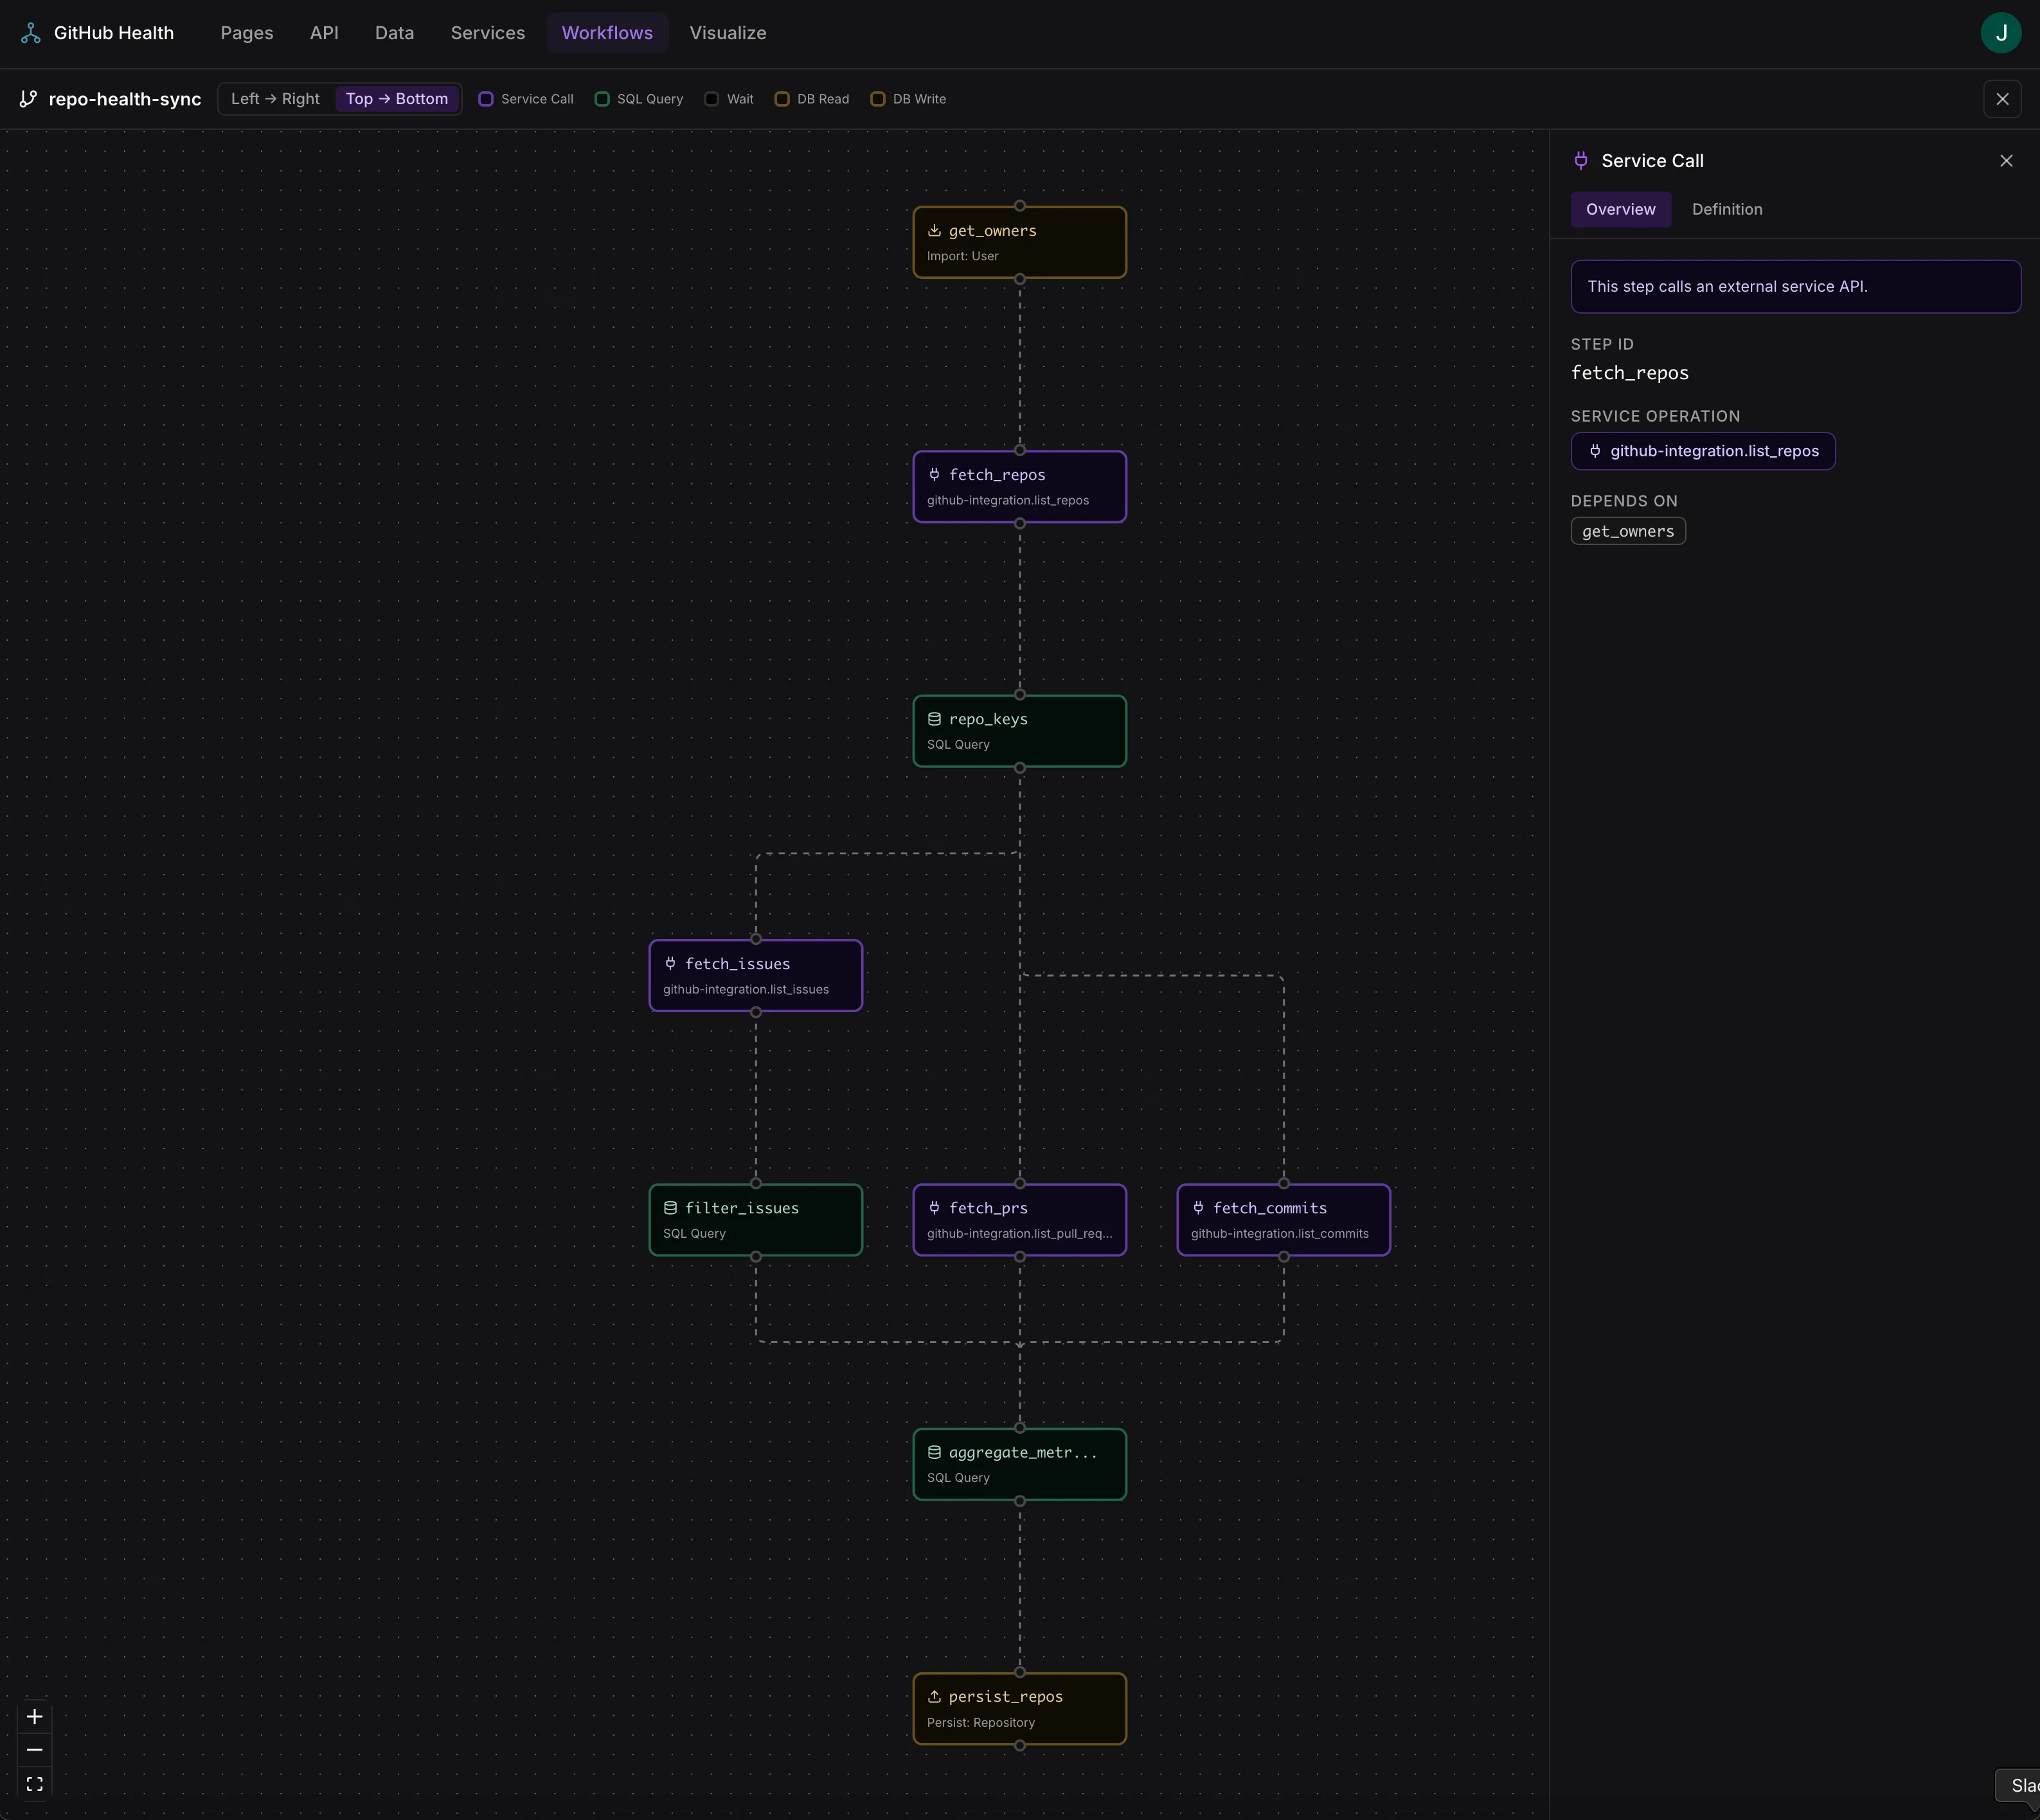The image size is (2040, 1820).
Task: Switch layout to Top → Bottom
Action: click(x=397, y=99)
